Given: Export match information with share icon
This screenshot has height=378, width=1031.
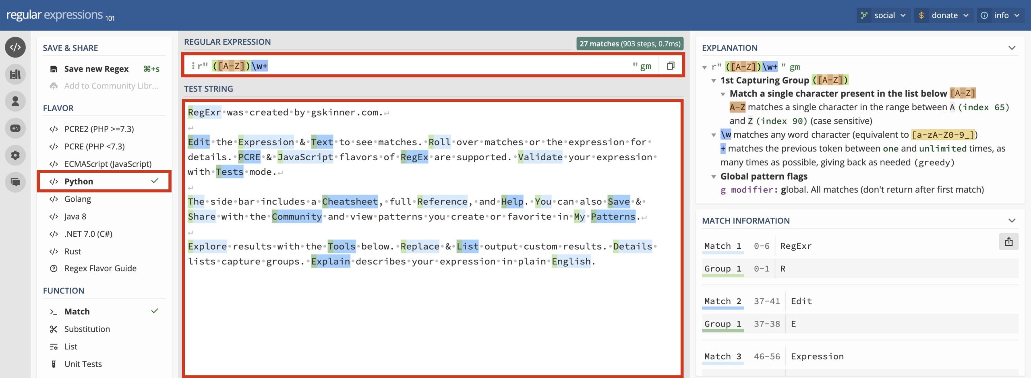Looking at the screenshot, I should click(x=1008, y=242).
